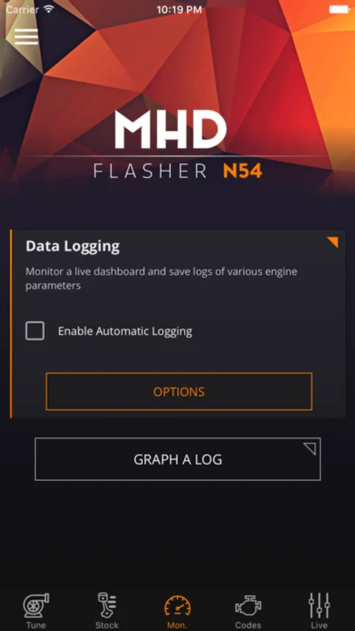Enable Automatic Logging checkbox

35,331
